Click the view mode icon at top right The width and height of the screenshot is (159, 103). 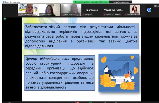155,6
